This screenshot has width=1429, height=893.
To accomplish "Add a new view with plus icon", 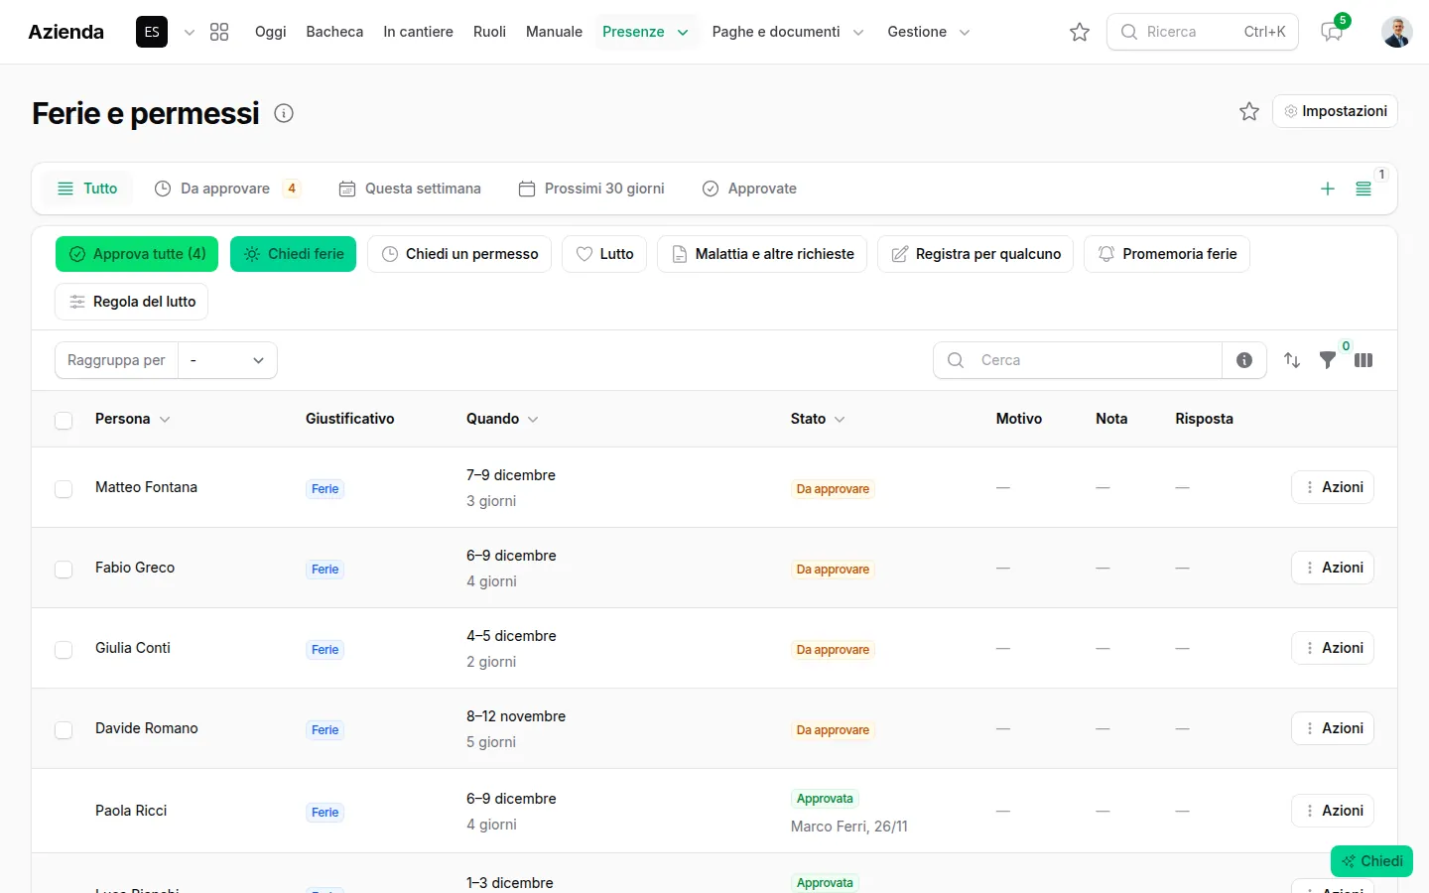I will tap(1328, 189).
